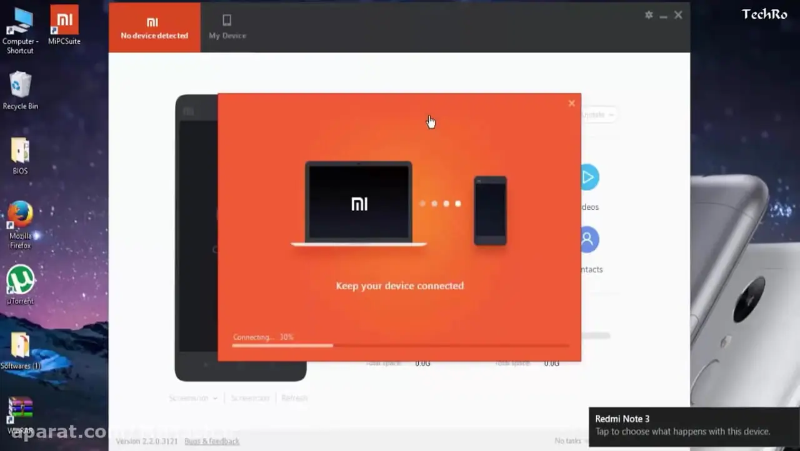
Task: Click the Mi logo laptop illustration
Action: tap(359, 204)
